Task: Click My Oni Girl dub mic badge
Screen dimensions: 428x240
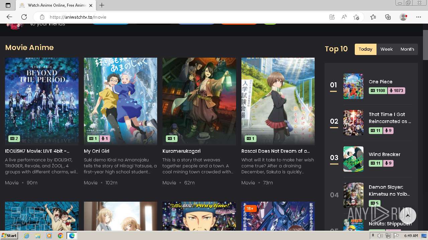Action: coord(104,139)
